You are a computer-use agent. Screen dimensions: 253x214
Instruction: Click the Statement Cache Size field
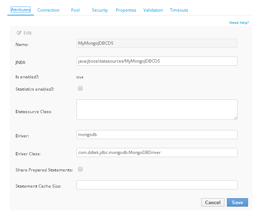pyautogui.click(x=157, y=185)
